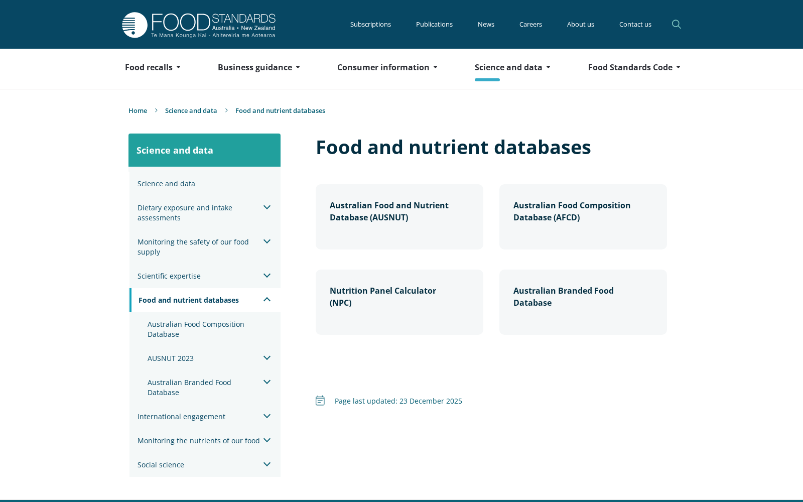Expand sidebar Australian Branded Food Database chevron
The height and width of the screenshot is (502, 803).
[x=267, y=382]
